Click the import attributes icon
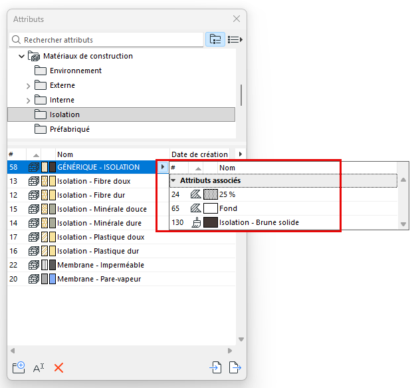This screenshot has height=388, width=416. tap(215, 368)
